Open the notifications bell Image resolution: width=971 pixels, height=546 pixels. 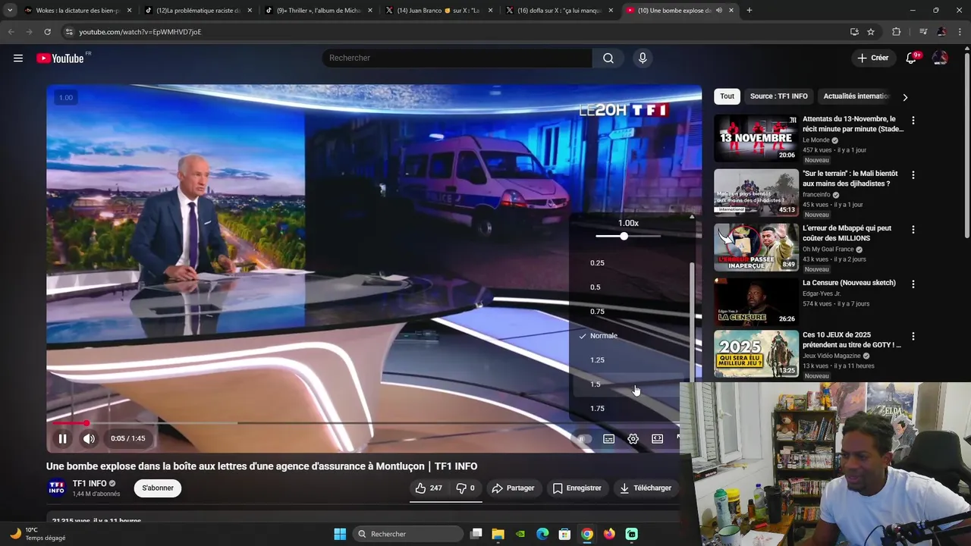[x=911, y=58]
